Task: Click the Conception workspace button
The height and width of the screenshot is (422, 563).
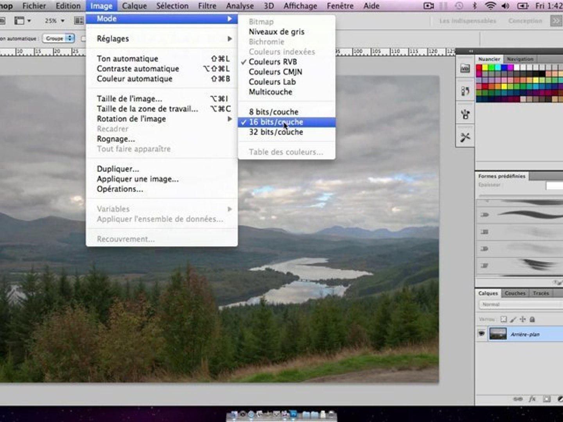Action: (525, 21)
